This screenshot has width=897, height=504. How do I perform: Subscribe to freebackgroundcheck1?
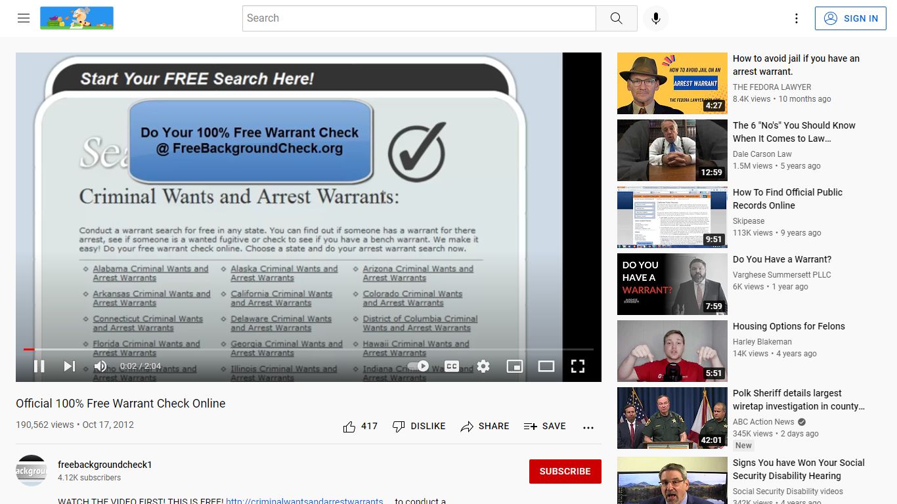565,471
